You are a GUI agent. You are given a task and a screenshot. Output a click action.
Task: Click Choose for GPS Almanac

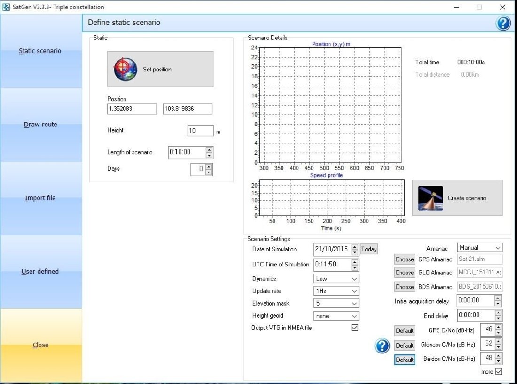pos(404,259)
